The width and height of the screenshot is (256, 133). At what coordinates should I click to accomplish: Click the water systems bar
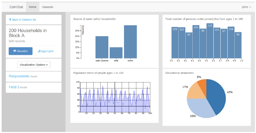(x=102, y=47)
